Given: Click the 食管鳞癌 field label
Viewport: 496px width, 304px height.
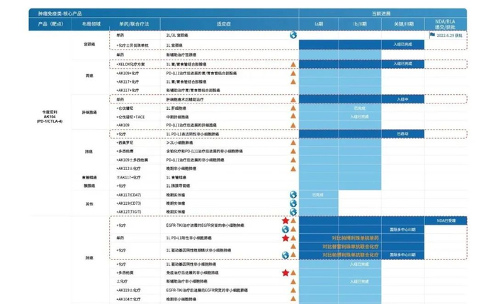Looking at the screenshot, I should [x=89, y=177].
